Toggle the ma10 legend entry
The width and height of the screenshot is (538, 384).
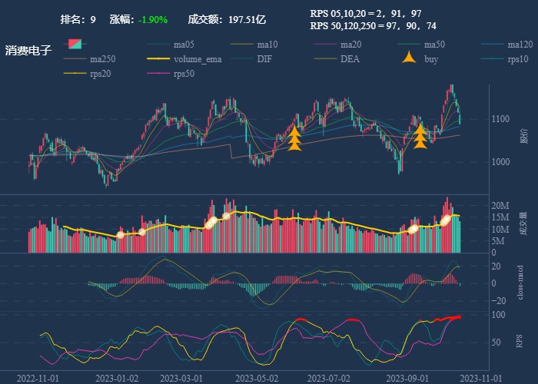(x=254, y=45)
